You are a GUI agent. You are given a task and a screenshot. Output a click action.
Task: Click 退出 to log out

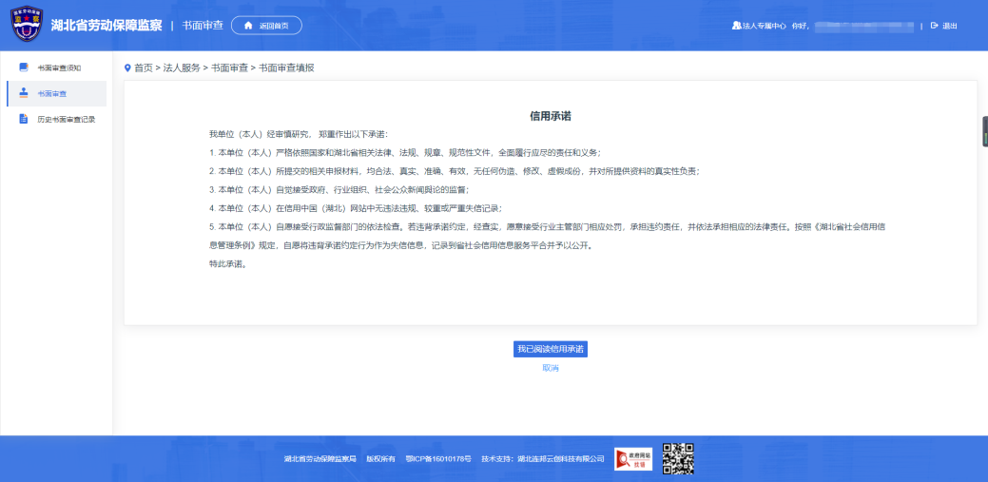[x=949, y=26]
